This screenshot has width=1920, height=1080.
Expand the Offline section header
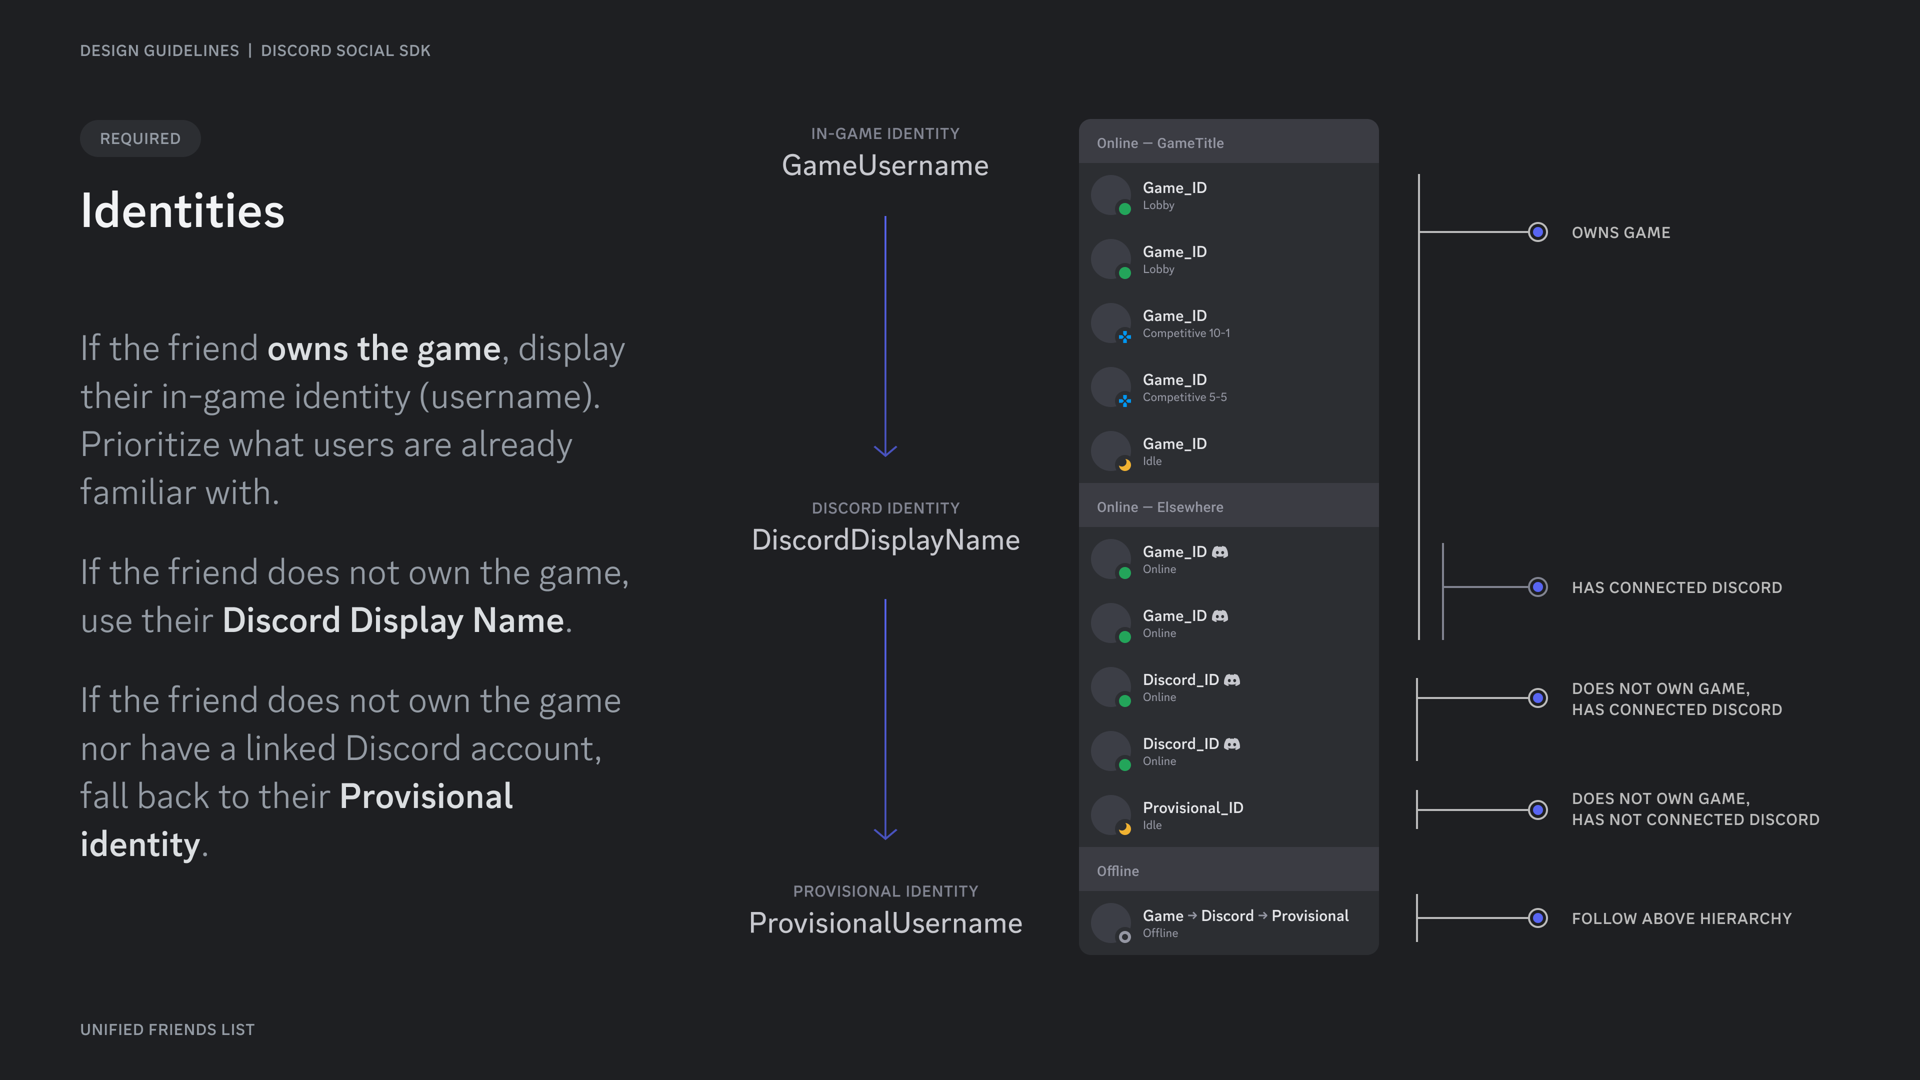(1117, 870)
